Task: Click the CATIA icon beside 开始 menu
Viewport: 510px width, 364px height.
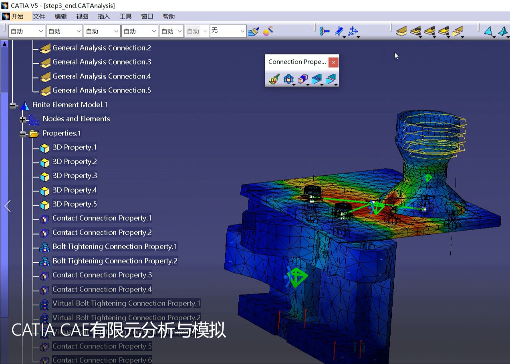Action: click(6, 16)
